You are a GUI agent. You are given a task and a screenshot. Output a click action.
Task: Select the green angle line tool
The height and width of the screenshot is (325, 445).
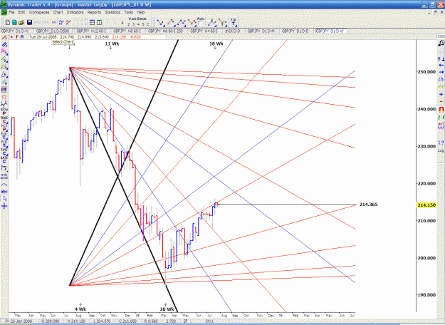tap(4, 59)
